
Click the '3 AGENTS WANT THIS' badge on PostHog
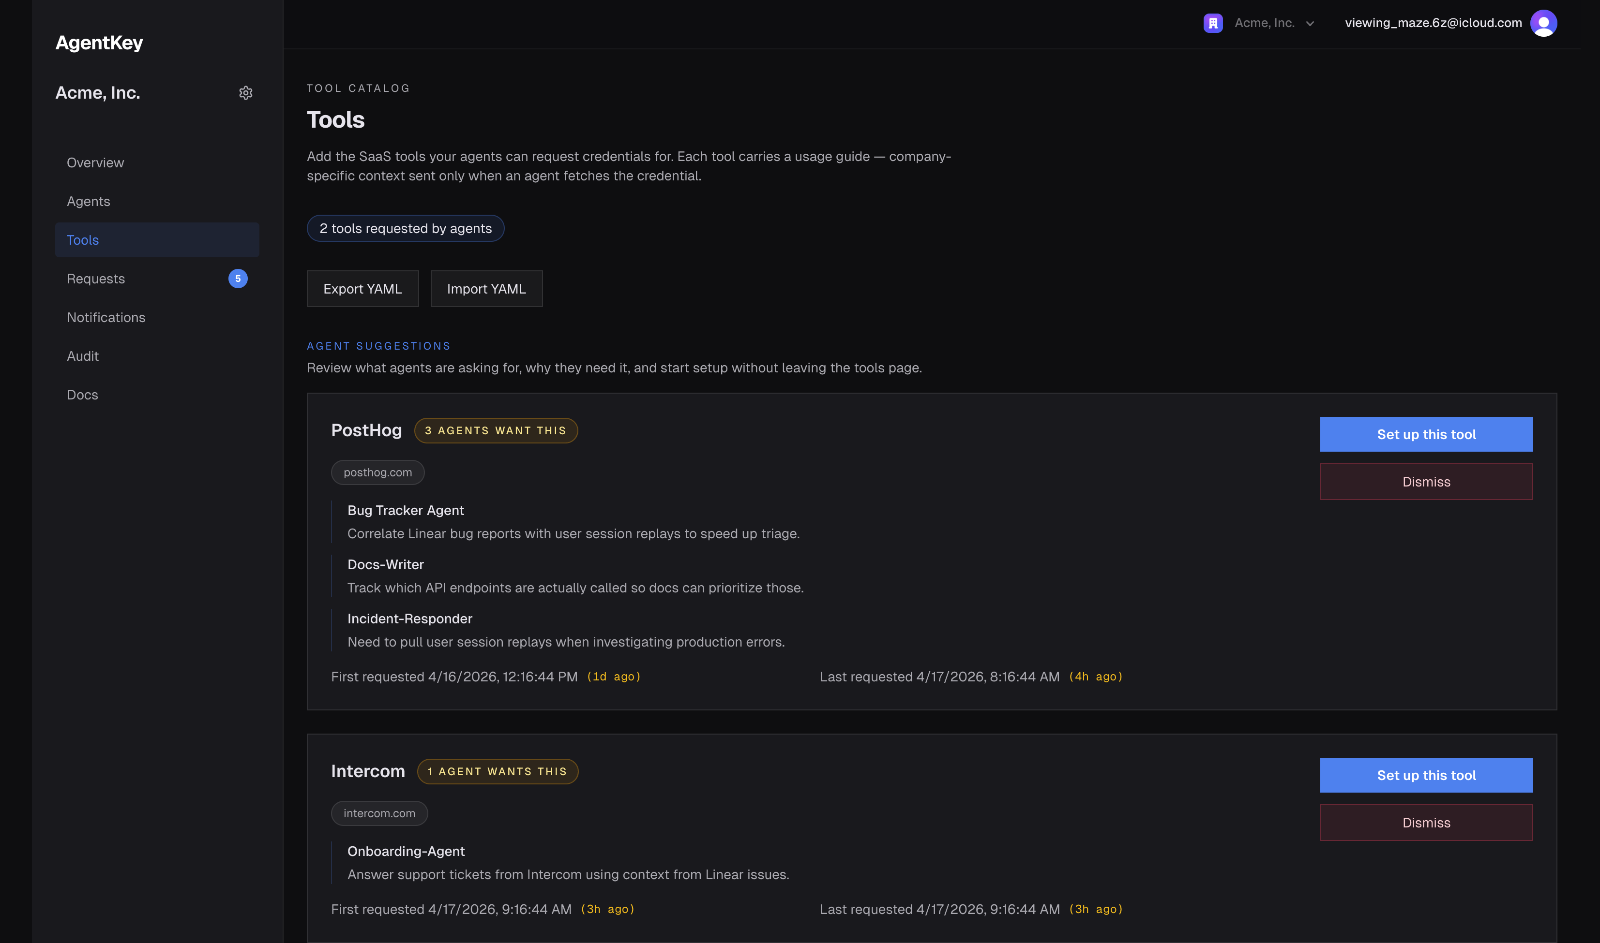[496, 430]
